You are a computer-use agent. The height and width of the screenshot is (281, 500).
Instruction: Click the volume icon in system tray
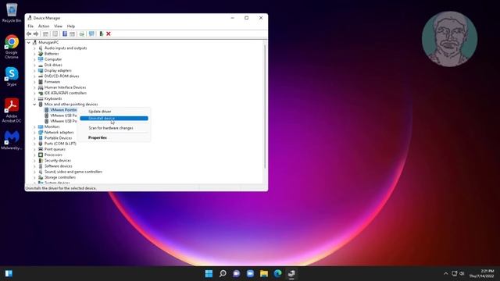[x=462, y=273]
